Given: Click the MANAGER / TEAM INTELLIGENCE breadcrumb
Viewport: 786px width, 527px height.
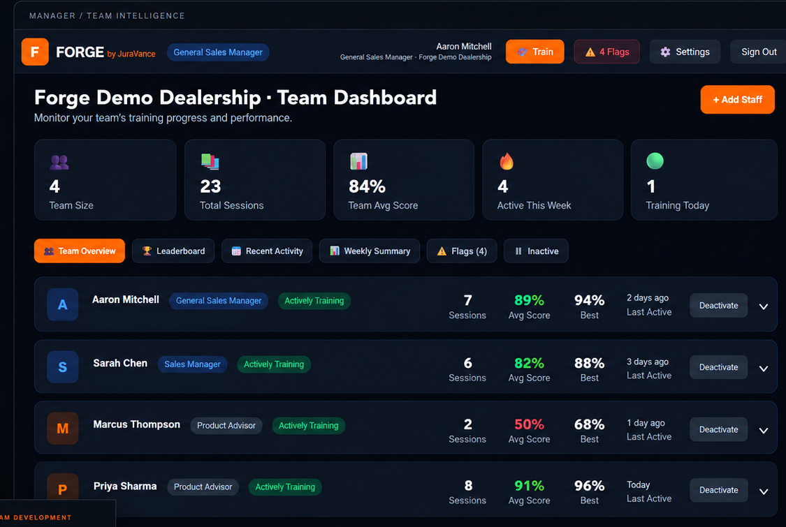Looking at the screenshot, I should click(107, 16).
